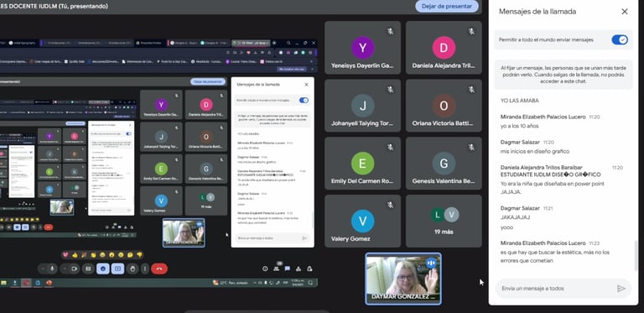Screen dimensions: 644x313
Task: Toggle Permitir a todo el mundo enviar mensajes
Action: [620, 39]
